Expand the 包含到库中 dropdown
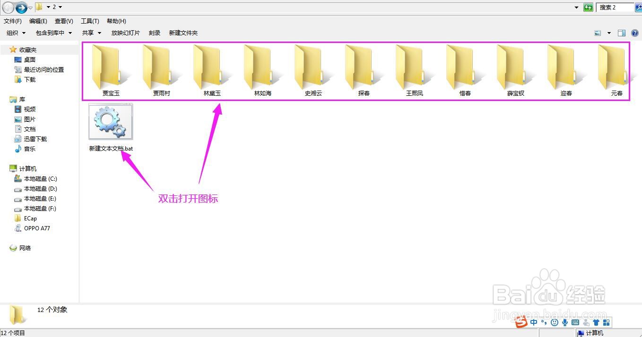The width and height of the screenshot is (642, 337). click(54, 33)
